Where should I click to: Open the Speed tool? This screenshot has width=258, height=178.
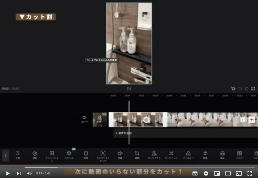[x=35, y=155]
